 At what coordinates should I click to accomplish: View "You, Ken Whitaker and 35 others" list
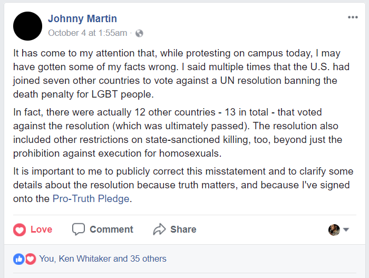pyautogui.click(x=103, y=259)
